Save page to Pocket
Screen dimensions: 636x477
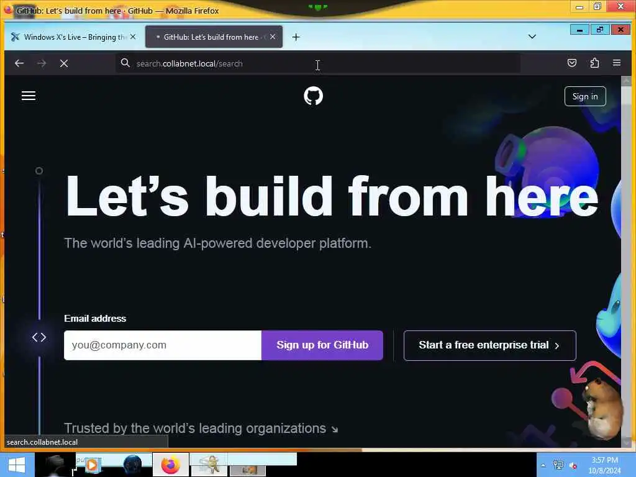(572, 63)
